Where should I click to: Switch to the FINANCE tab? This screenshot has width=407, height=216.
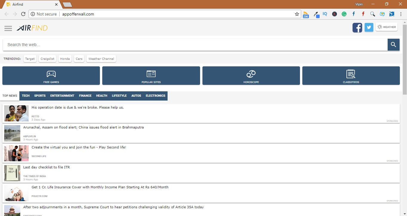[85, 96]
